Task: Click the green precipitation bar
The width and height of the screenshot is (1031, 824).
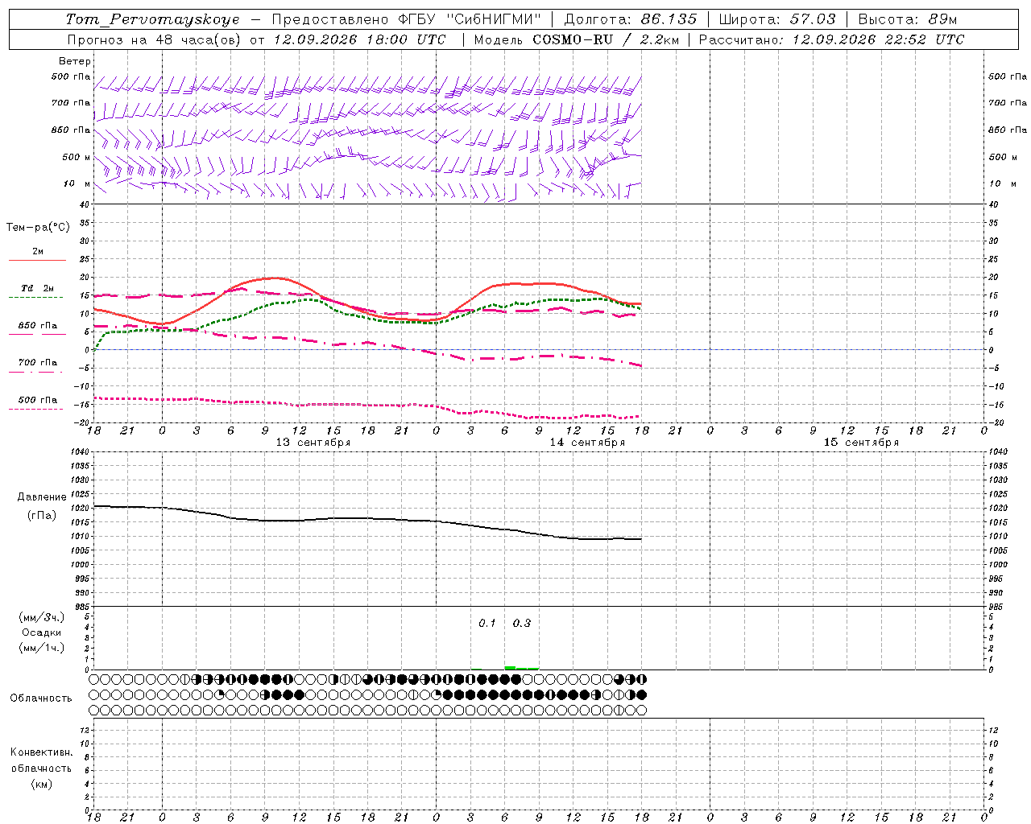Action: 521,668
